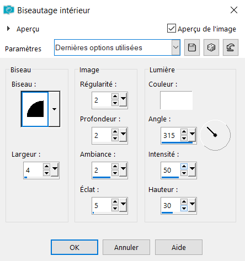
Task: Click the OK button
Action: pyautogui.click(x=74, y=247)
